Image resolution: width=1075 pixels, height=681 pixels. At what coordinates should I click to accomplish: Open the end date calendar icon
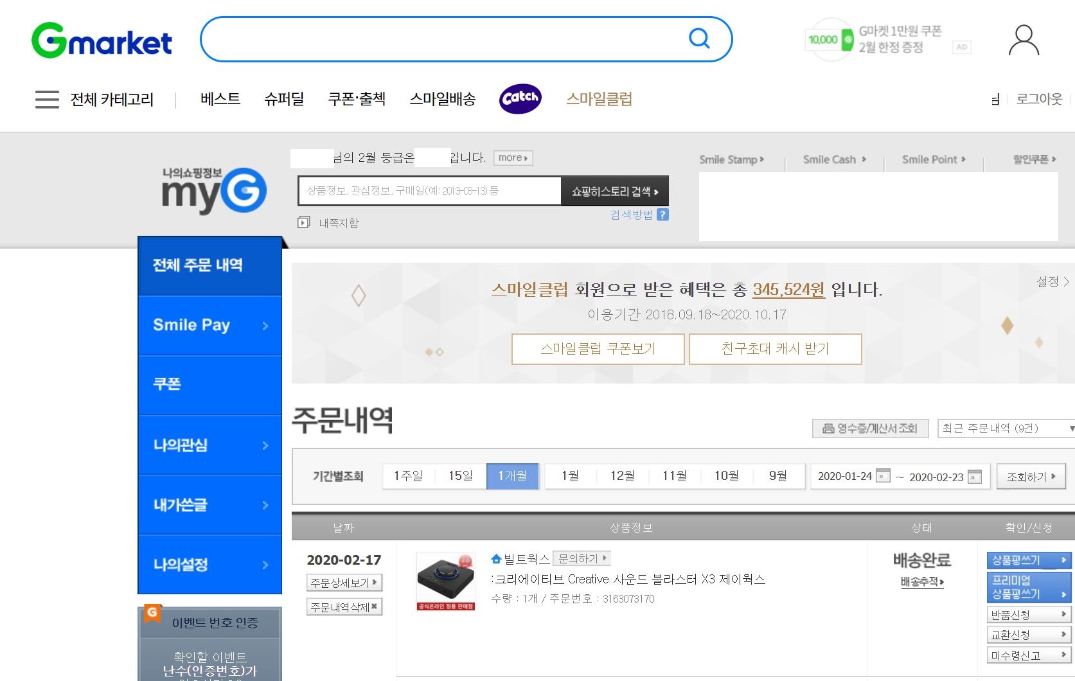pyautogui.click(x=975, y=477)
